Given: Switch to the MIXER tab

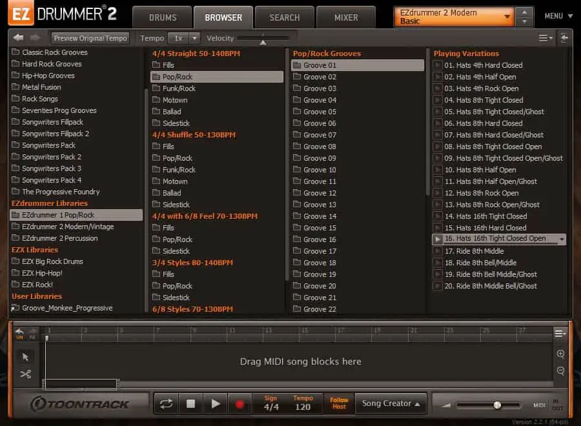Looking at the screenshot, I should 346,17.
